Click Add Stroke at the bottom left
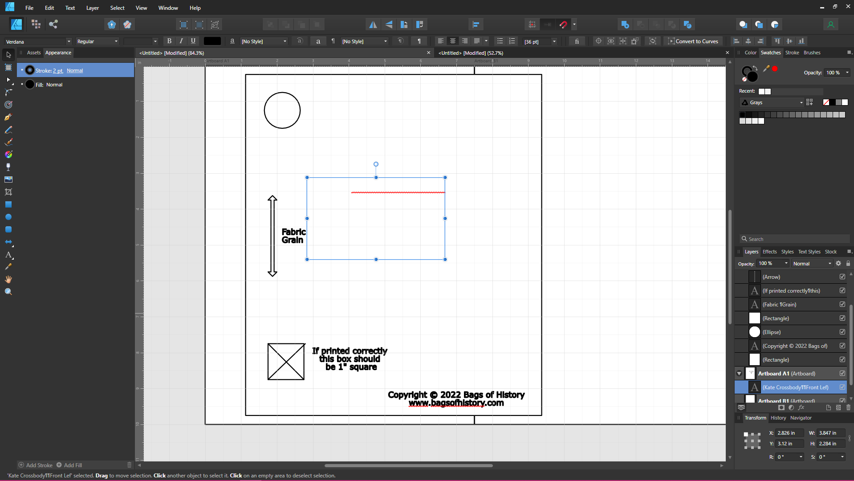Image resolution: width=854 pixels, height=481 pixels. point(39,465)
